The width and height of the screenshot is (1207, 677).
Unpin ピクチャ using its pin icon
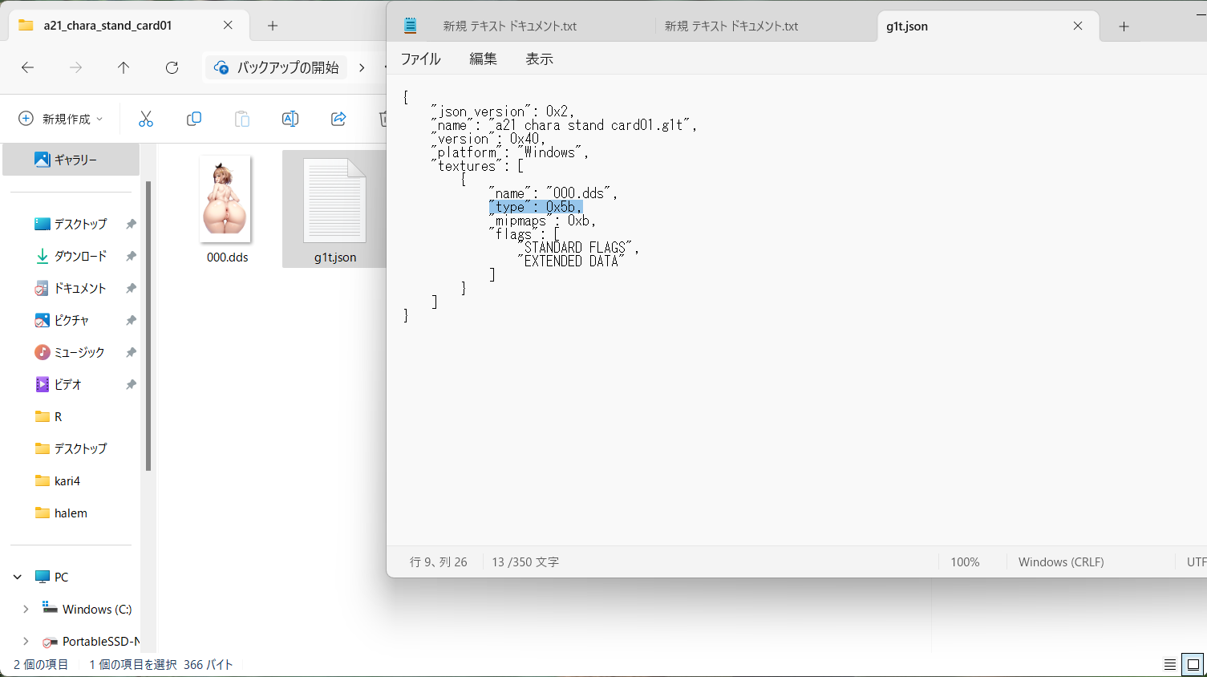131,320
